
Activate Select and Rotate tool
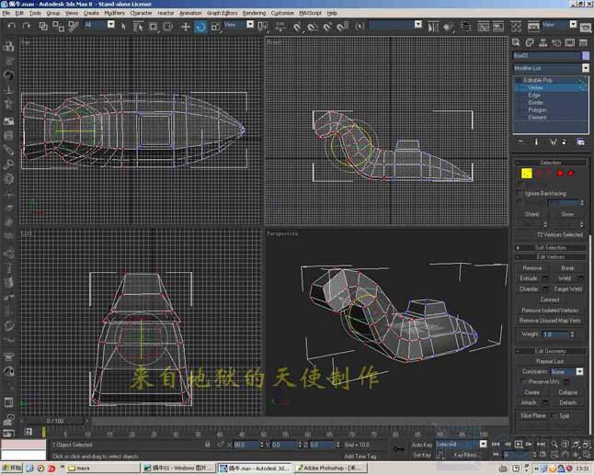click(x=200, y=27)
